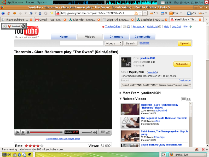Rewind the video to the beginning
Image resolution: width=209 pixels, height=157 pixels.
pos(23,132)
